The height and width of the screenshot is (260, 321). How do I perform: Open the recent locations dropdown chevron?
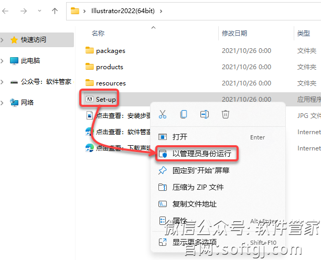(39, 10)
